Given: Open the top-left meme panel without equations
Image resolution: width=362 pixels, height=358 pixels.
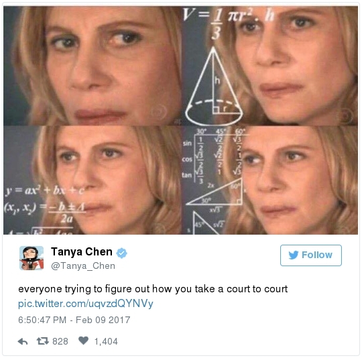Looking at the screenshot, I should click(92, 66).
